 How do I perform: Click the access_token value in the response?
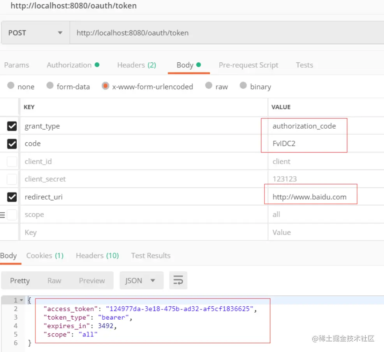point(179,309)
